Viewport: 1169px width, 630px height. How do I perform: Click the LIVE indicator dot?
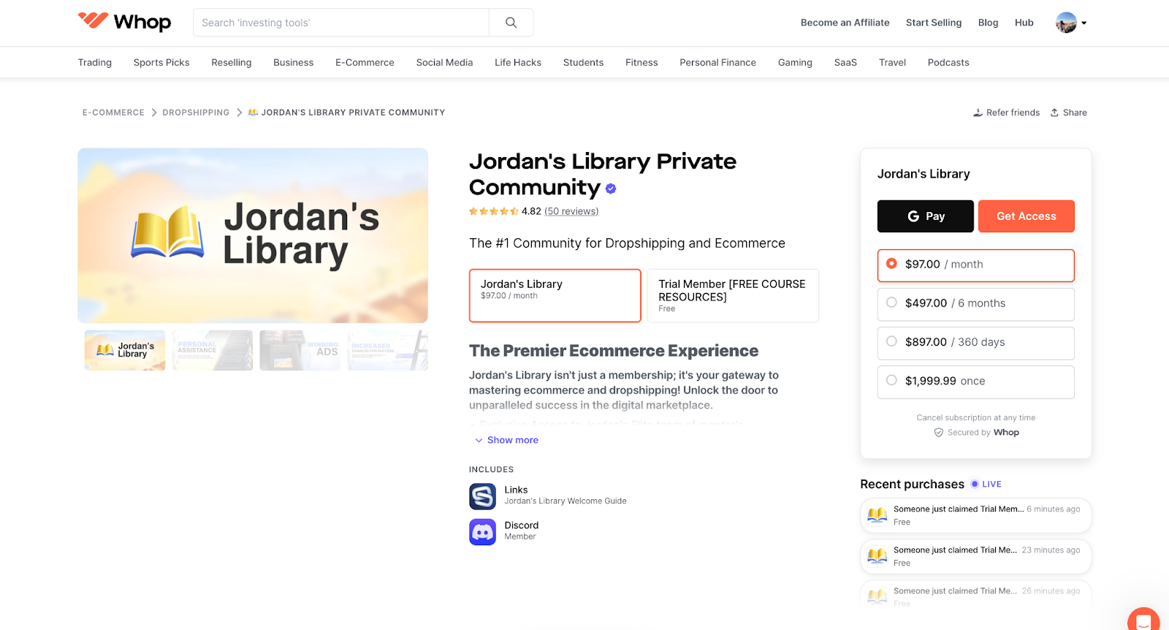click(975, 484)
